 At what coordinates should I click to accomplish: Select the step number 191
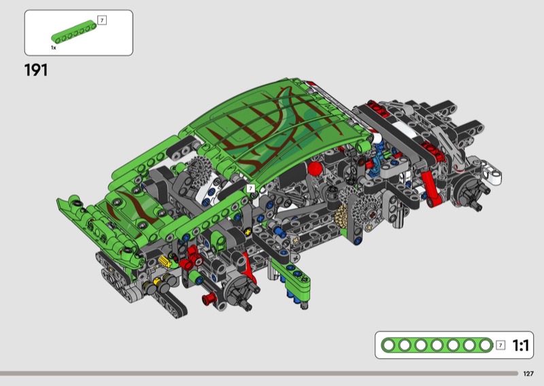tap(35, 70)
